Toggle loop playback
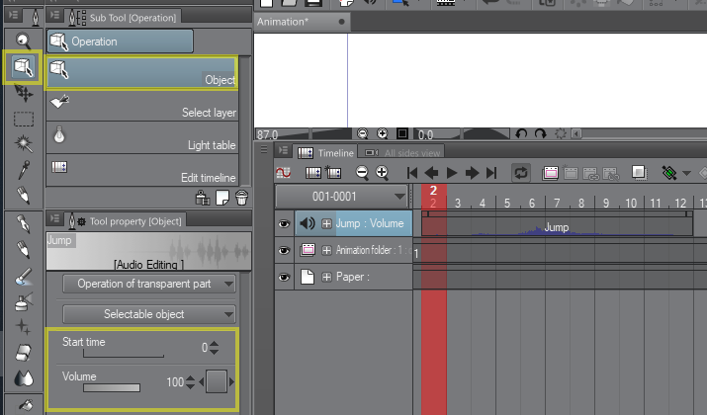Image resolution: width=707 pixels, height=415 pixels. [521, 173]
